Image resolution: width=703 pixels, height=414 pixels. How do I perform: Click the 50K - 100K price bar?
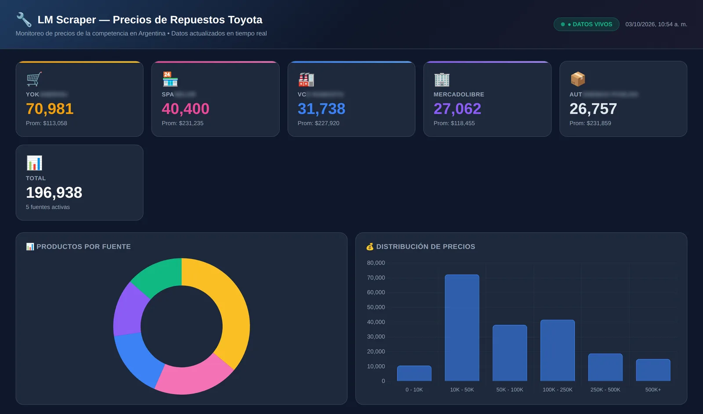pos(510,353)
